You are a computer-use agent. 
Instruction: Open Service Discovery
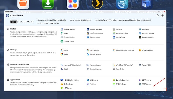[95, 69]
